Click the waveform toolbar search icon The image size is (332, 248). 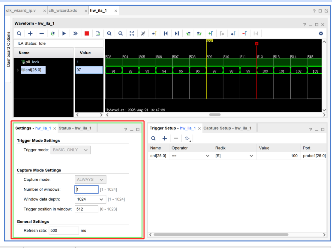click(19, 34)
